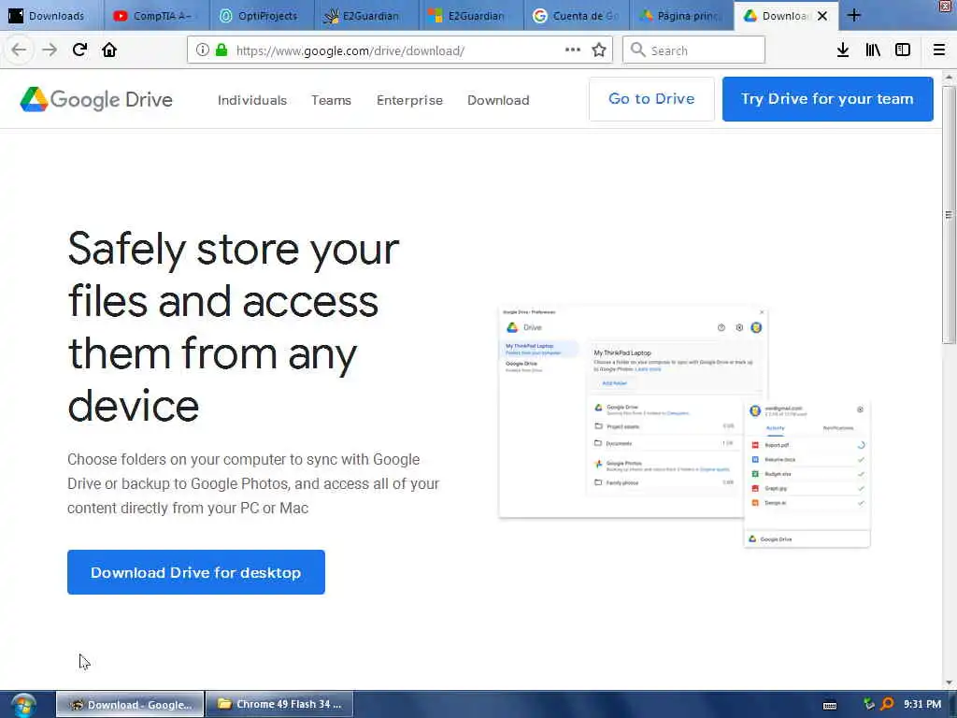
Task: Click the scrollbar down arrow
Action: (x=949, y=682)
